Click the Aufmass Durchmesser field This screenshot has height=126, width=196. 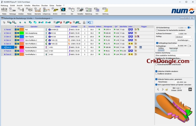[x=179, y=34]
